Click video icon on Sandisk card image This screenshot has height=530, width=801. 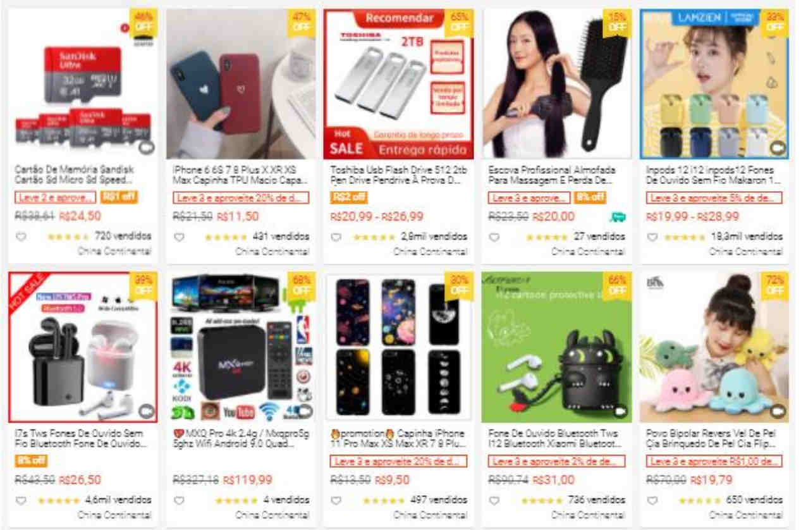tap(147, 148)
